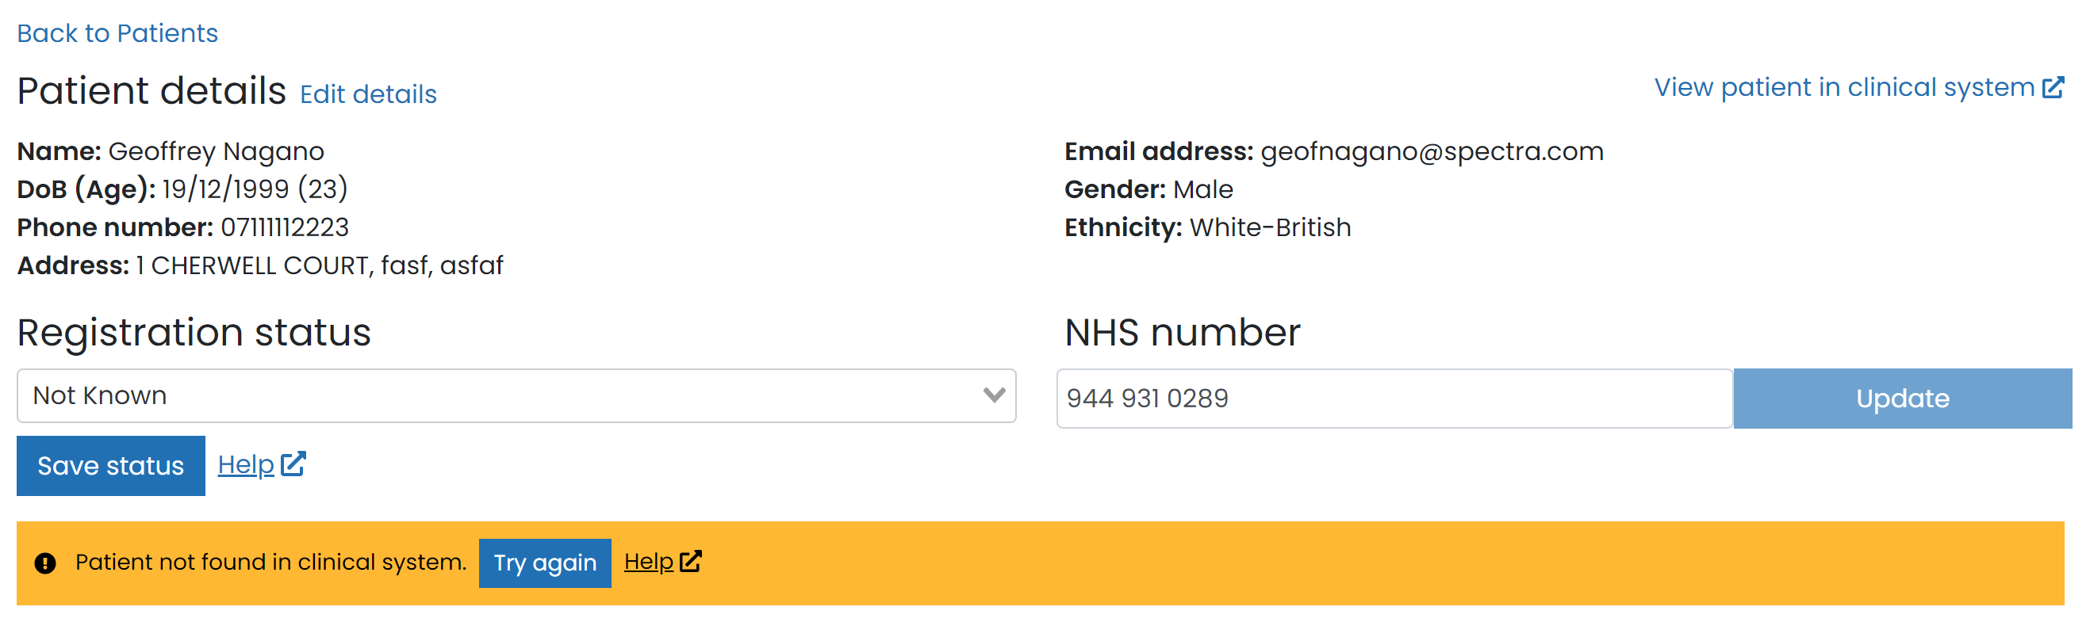Click the patient name Geoffrey Nagano
The width and height of the screenshot is (2090, 622).
[x=216, y=151]
